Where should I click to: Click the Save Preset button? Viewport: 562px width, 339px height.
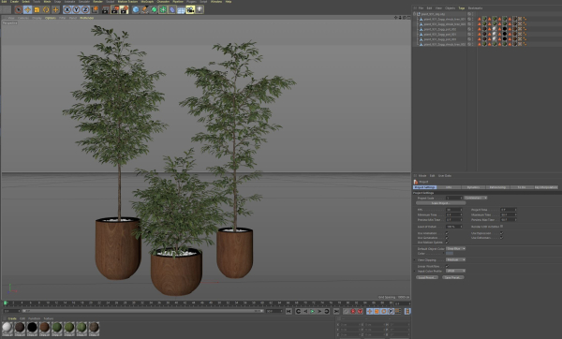pyautogui.click(x=453, y=277)
